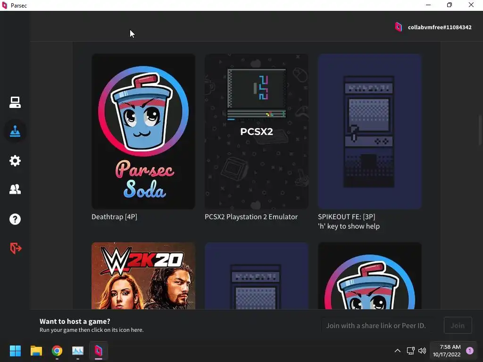Open the SPIKEOUT FE arcade card
The width and height of the screenshot is (483, 362).
click(370, 132)
